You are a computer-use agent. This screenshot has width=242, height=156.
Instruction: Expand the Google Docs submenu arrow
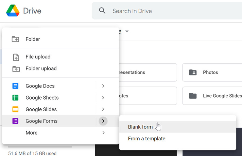[x=103, y=86]
